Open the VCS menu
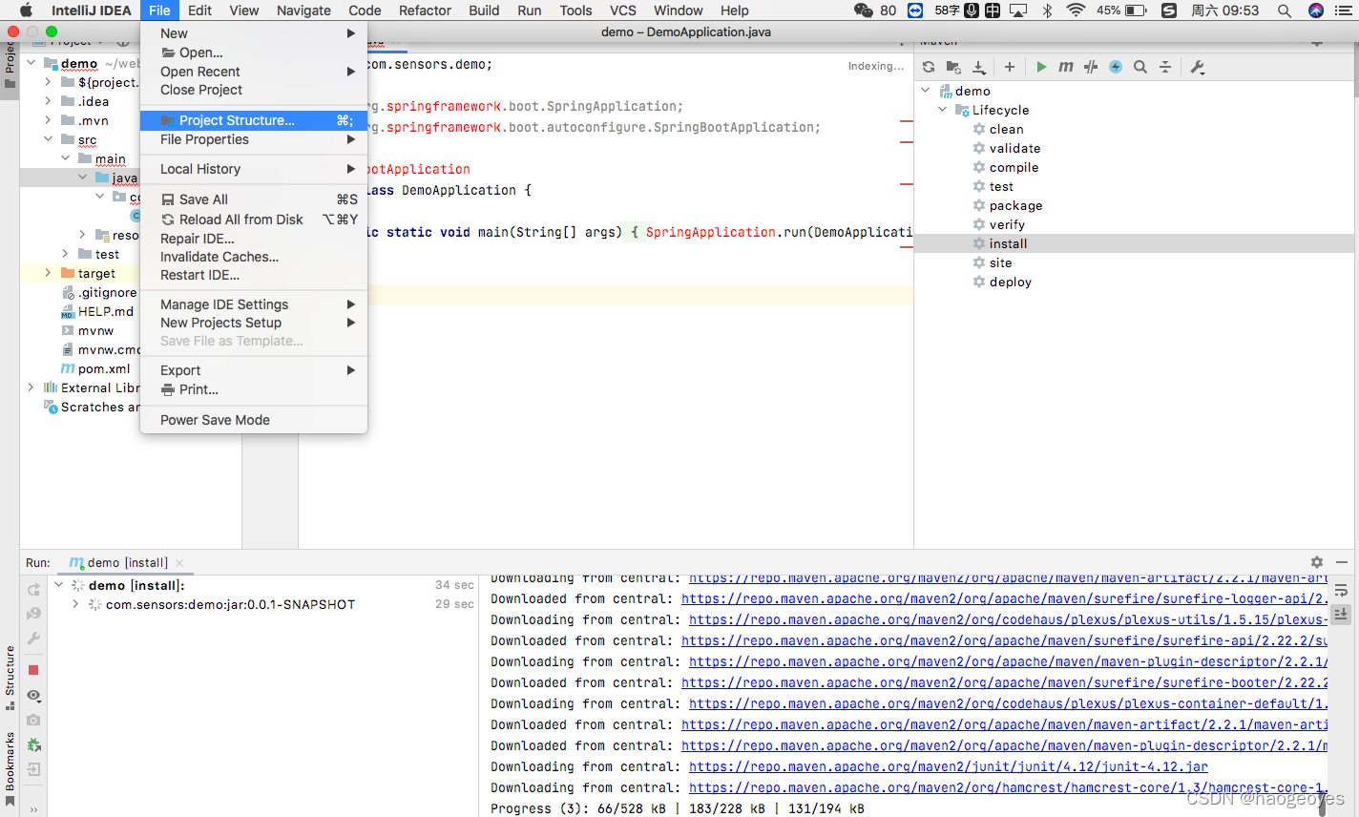The height and width of the screenshot is (817, 1359). tap(623, 10)
